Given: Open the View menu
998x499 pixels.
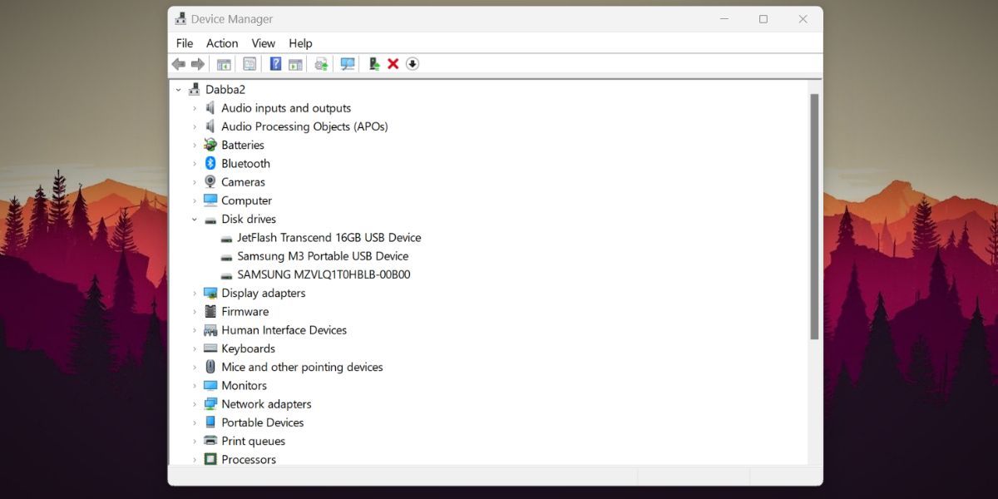Looking at the screenshot, I should pos(263,42).
